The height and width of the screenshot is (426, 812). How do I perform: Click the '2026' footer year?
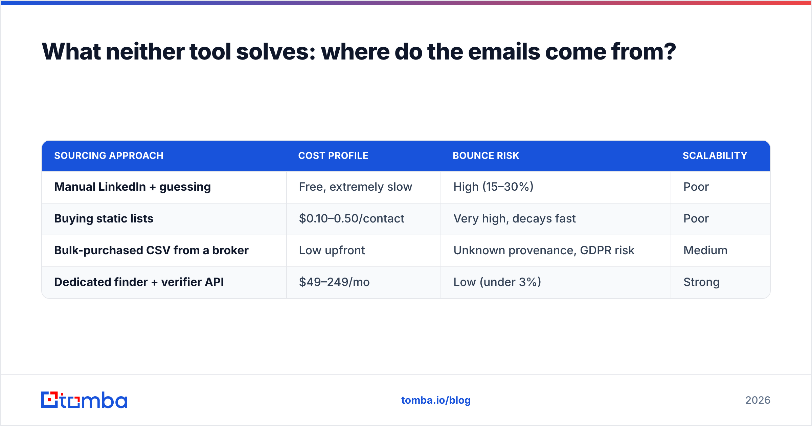pos(758,400)
